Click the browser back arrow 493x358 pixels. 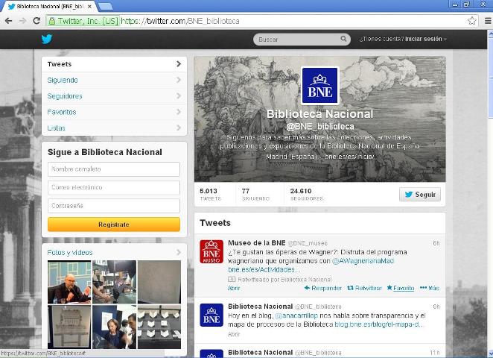pyautogui.click(x=8, y=21)
